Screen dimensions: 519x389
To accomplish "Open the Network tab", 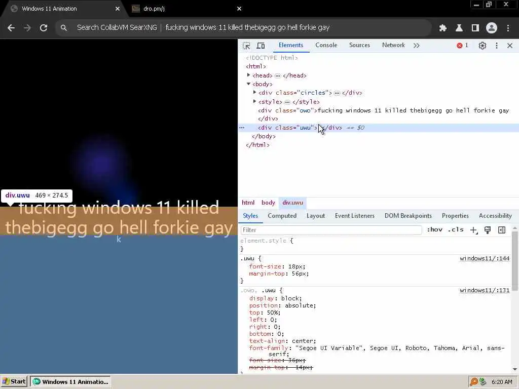I will click(393, 45).
